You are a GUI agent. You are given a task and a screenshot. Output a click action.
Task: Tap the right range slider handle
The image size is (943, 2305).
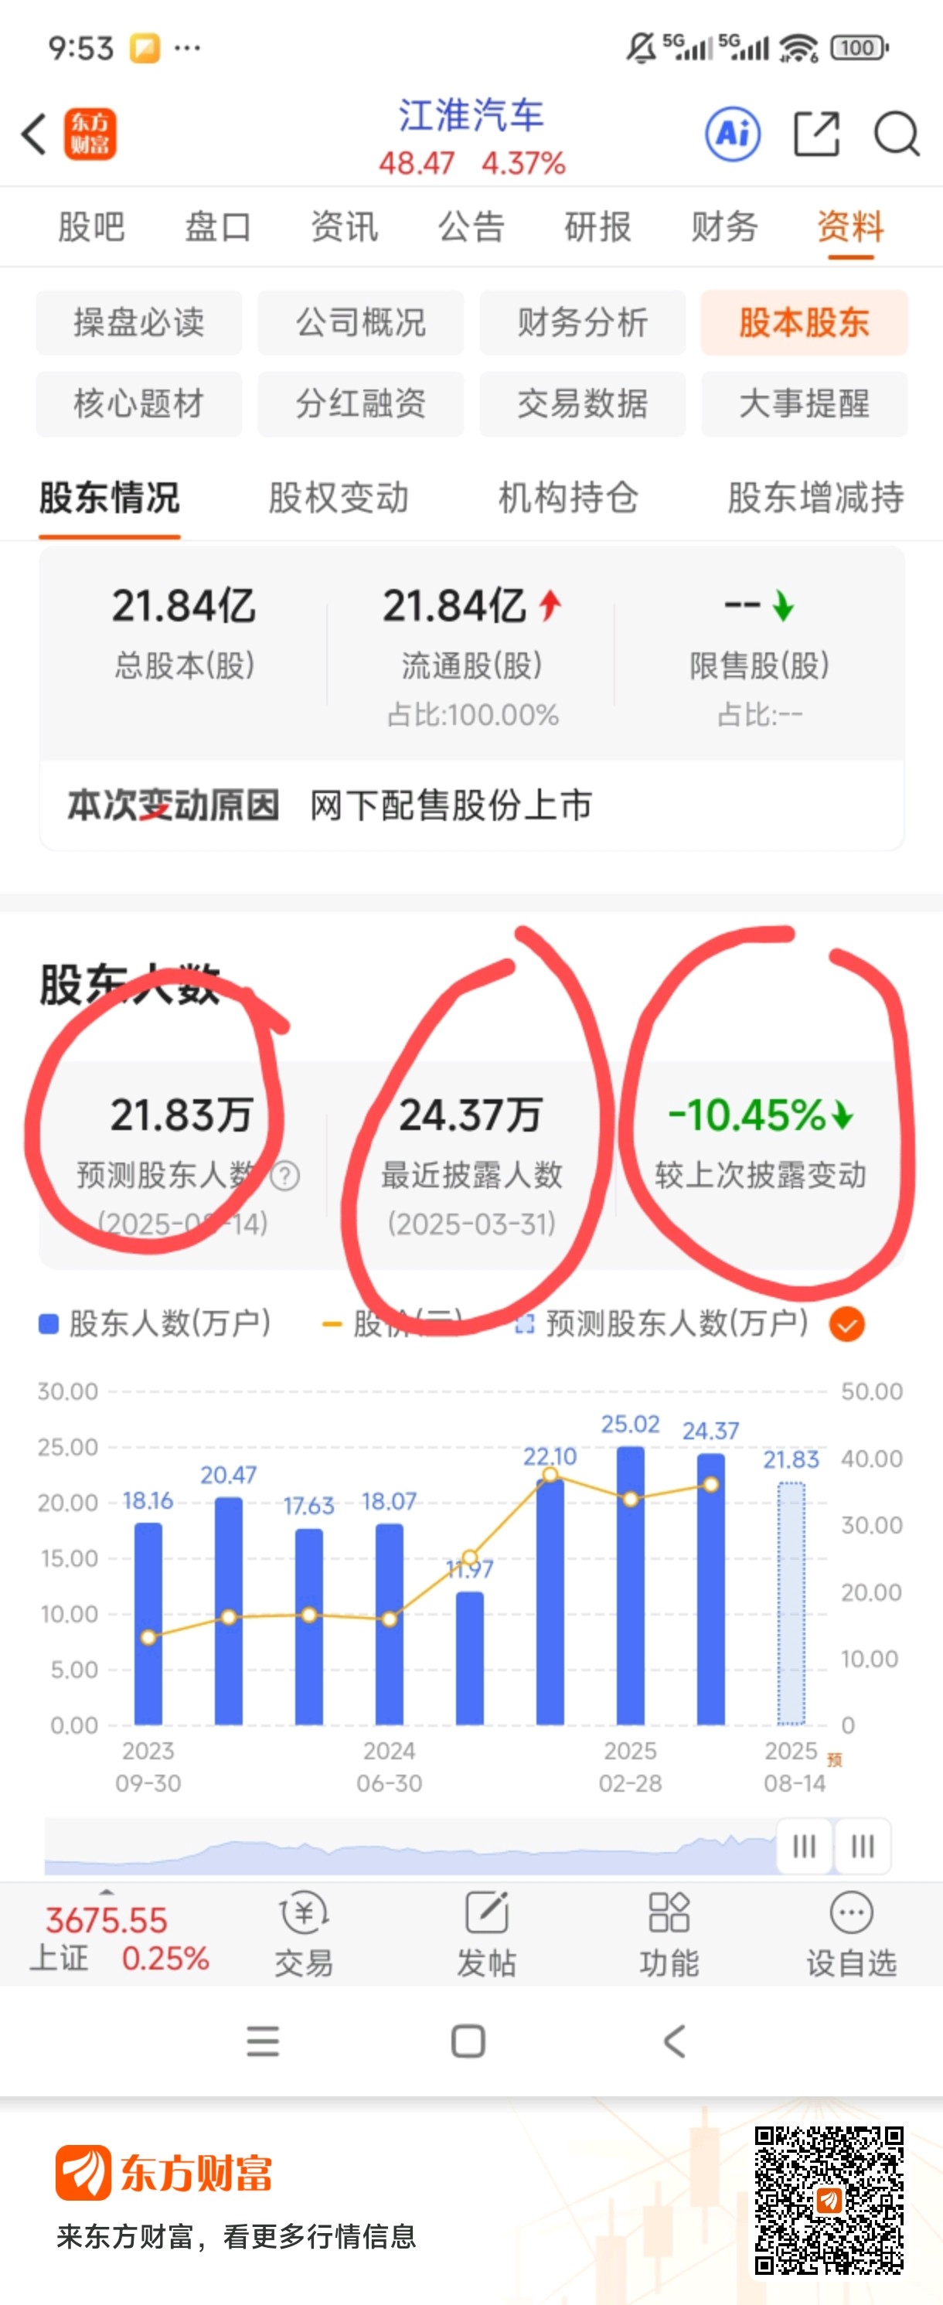tap(863, 1846)
